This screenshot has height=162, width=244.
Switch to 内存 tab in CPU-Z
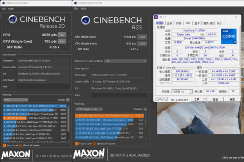[x=178, y=23]
